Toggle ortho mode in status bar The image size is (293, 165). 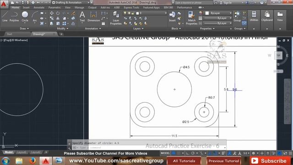point(188,153)
